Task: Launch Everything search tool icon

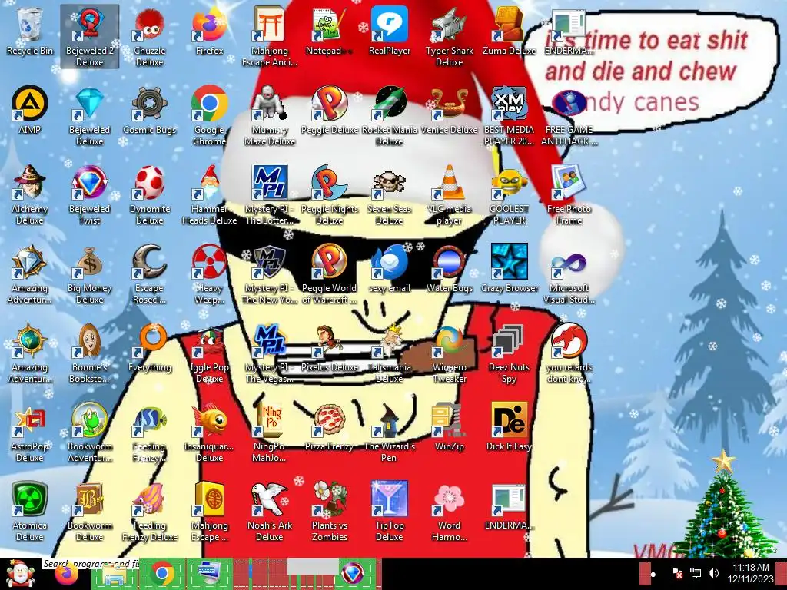Action: click(150, 350)
